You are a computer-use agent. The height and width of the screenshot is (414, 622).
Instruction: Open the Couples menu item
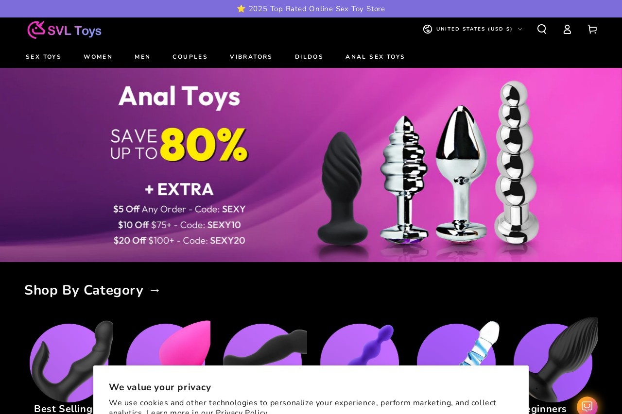(190, 57)
